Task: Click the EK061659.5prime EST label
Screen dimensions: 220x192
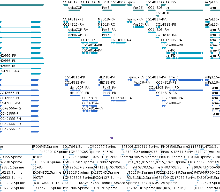Action: tap(47, 162)
